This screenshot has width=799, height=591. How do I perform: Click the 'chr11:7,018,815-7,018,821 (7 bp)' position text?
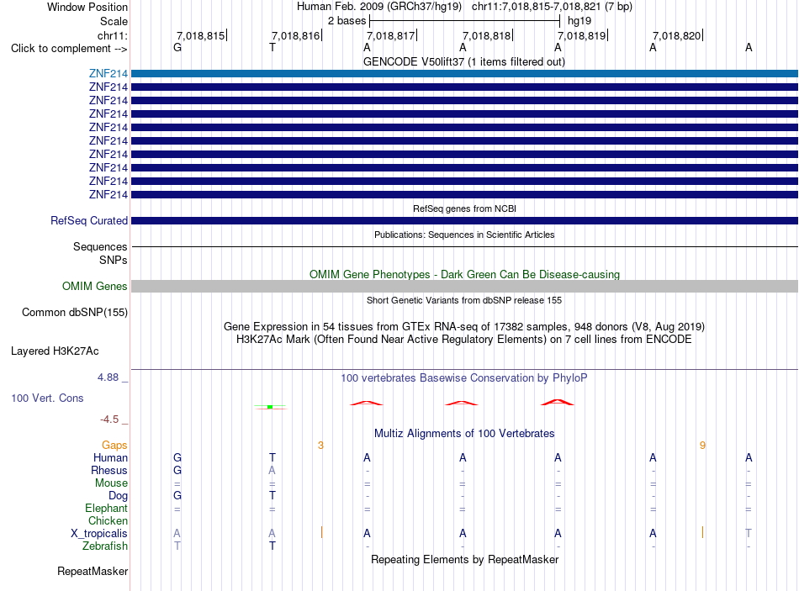[552, 7]
